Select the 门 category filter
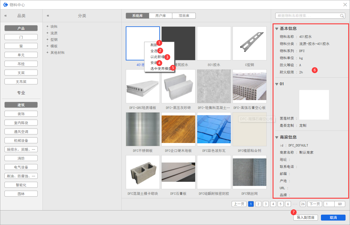The image size is (350, 225). tap(21, 37)
